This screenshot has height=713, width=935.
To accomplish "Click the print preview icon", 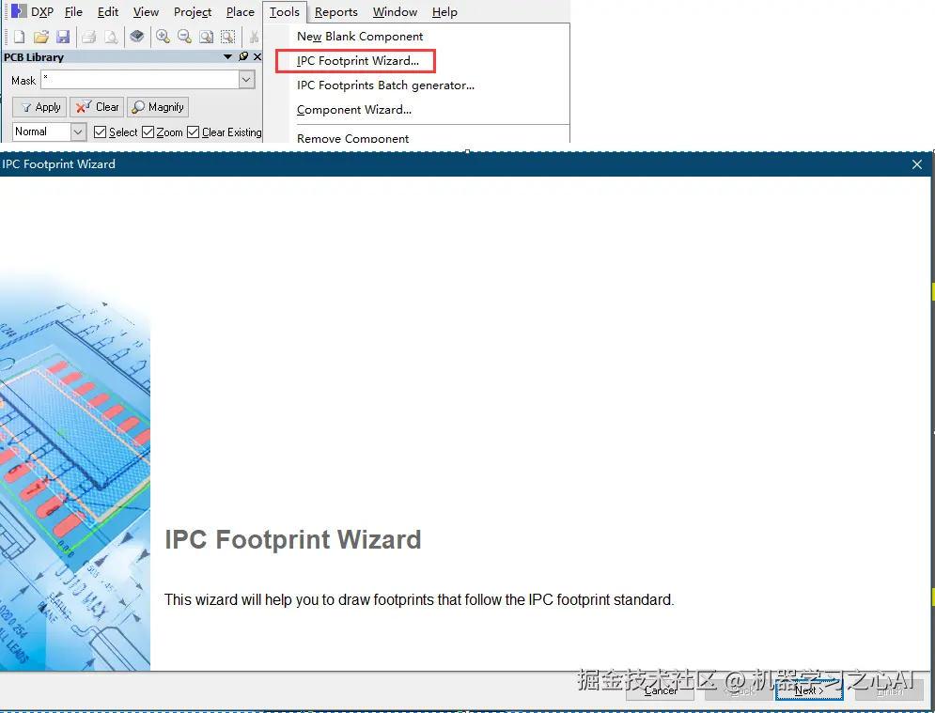I will [x=111, y=37].
